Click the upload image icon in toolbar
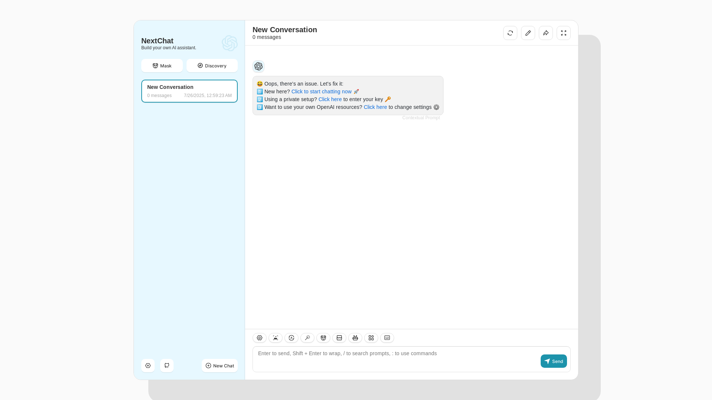The width and height of the screenshot is (712, 400). [276, 338]
